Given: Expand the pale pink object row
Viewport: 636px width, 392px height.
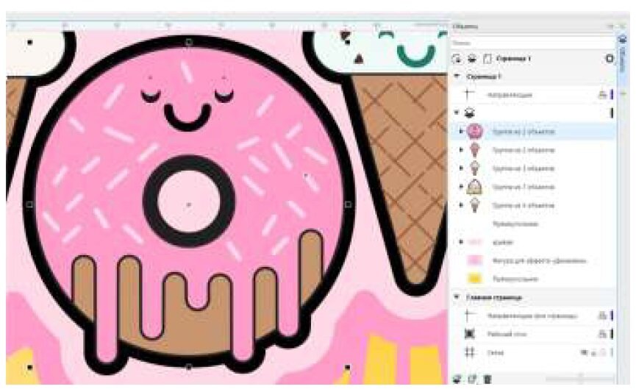Looking at the screenshot, I should click(461, 242).
